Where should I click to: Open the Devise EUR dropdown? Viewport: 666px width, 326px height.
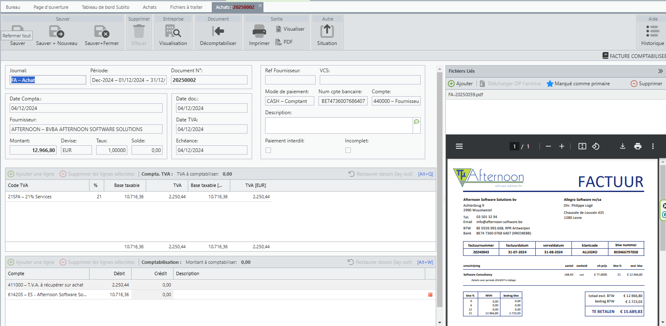(76, 150)
